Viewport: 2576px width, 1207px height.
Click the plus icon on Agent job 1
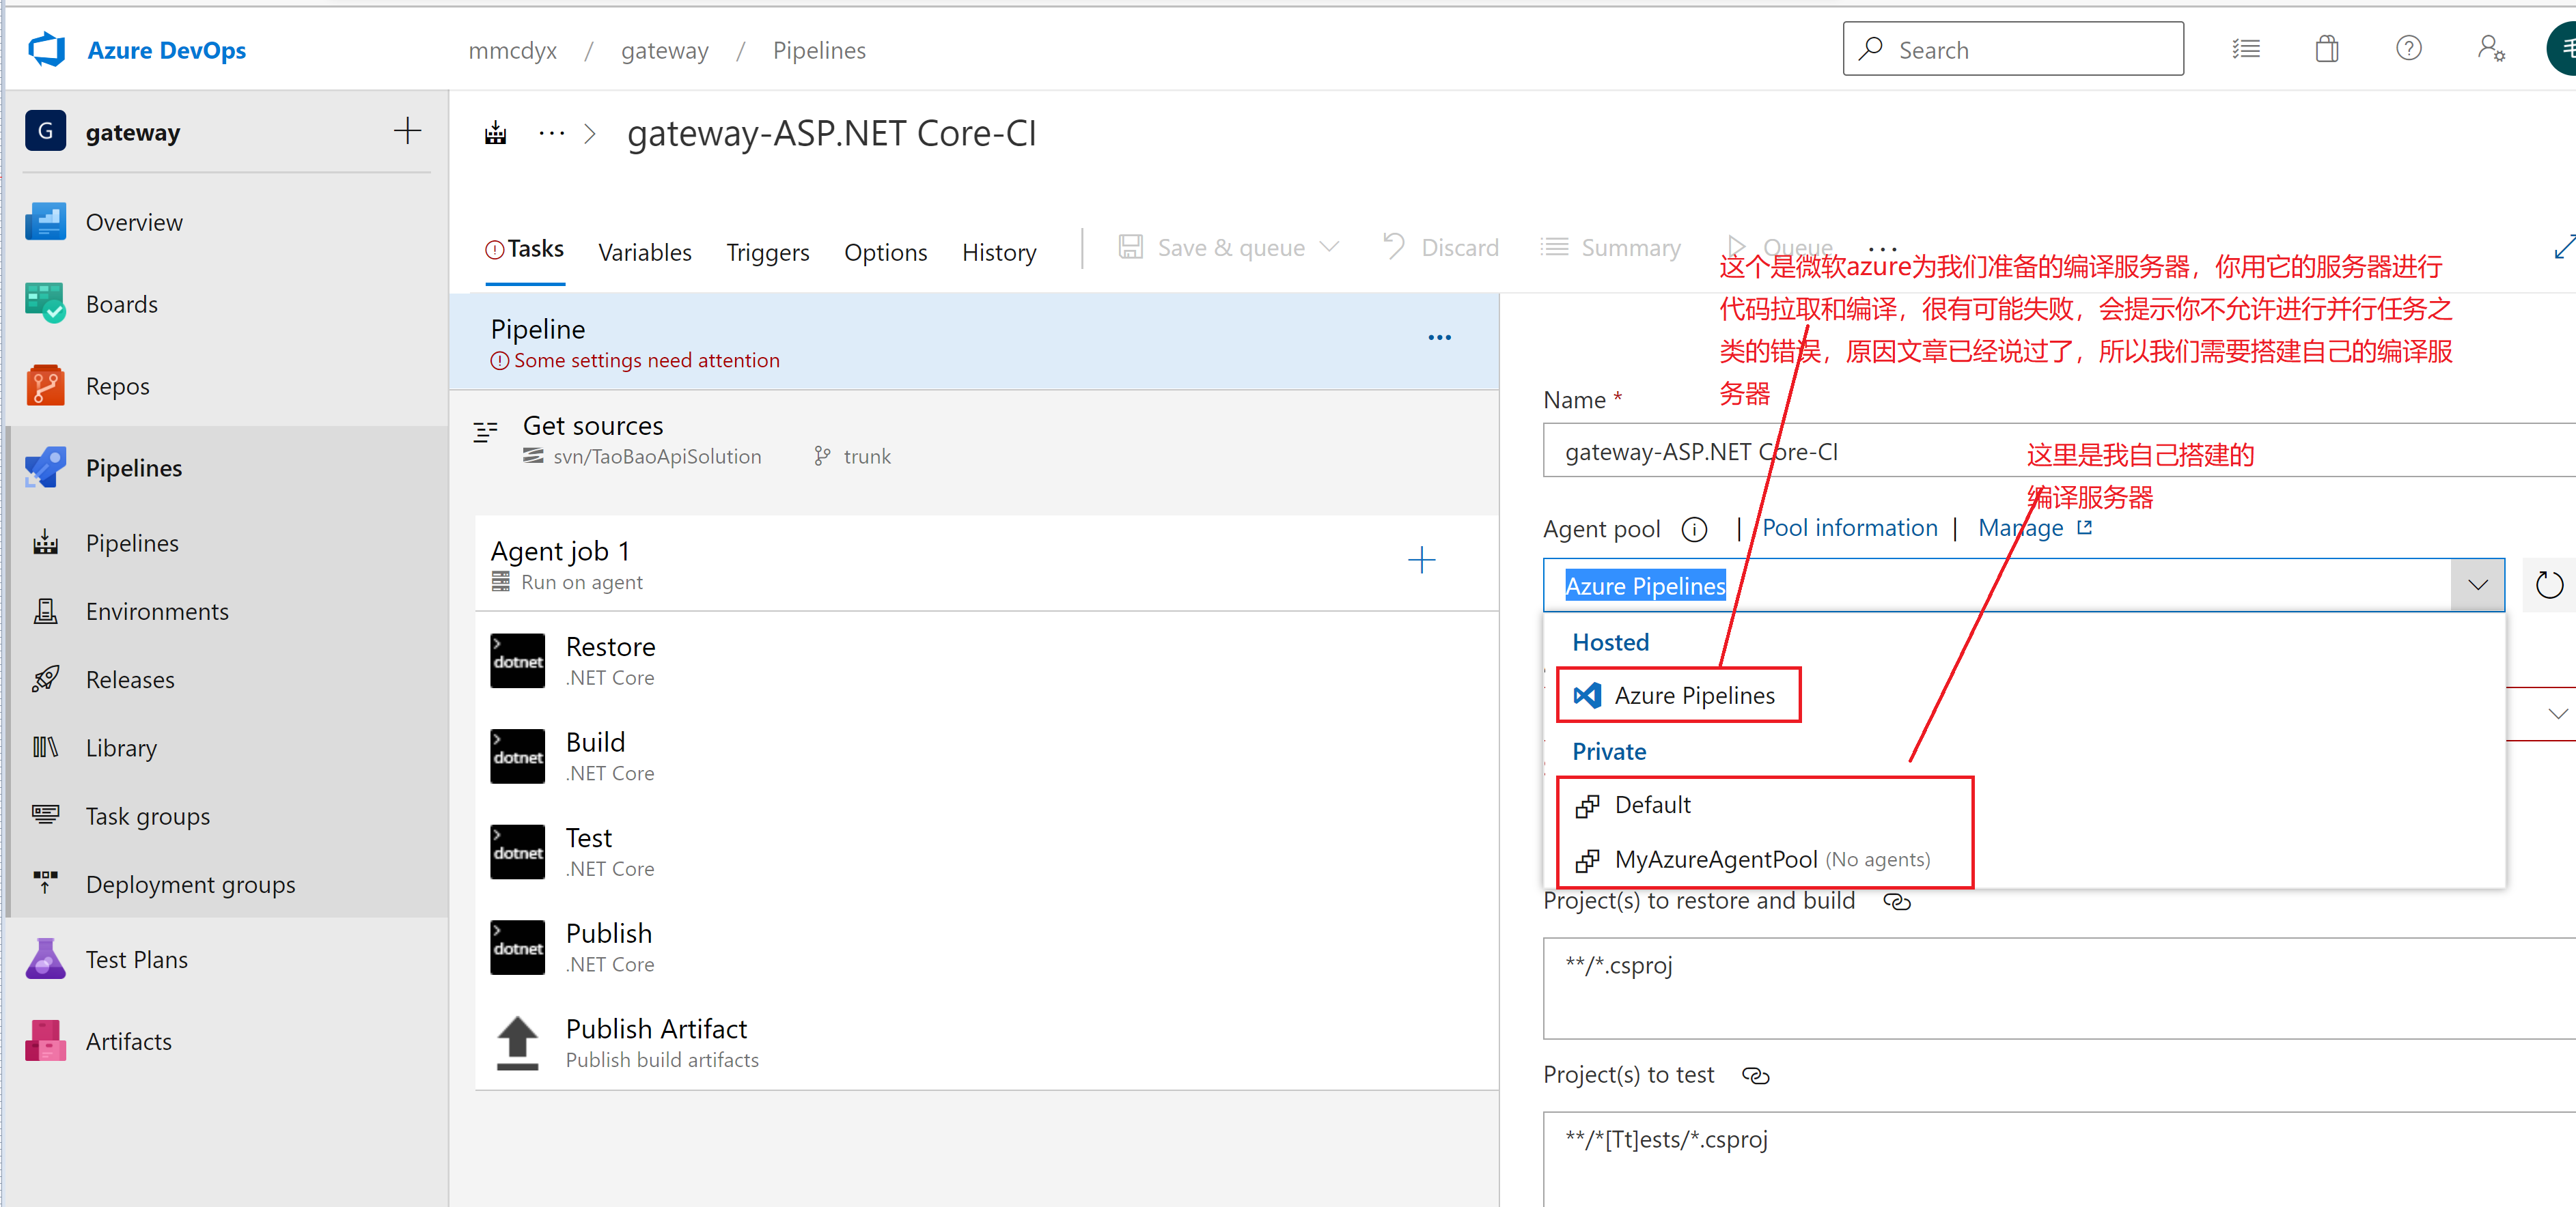(1421, 560)
